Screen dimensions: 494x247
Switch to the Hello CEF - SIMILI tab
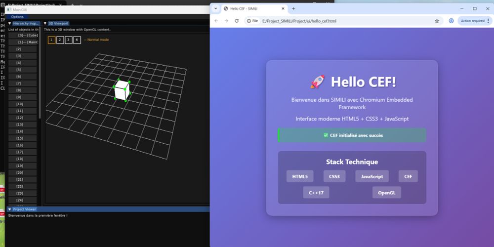coord(253,8)
